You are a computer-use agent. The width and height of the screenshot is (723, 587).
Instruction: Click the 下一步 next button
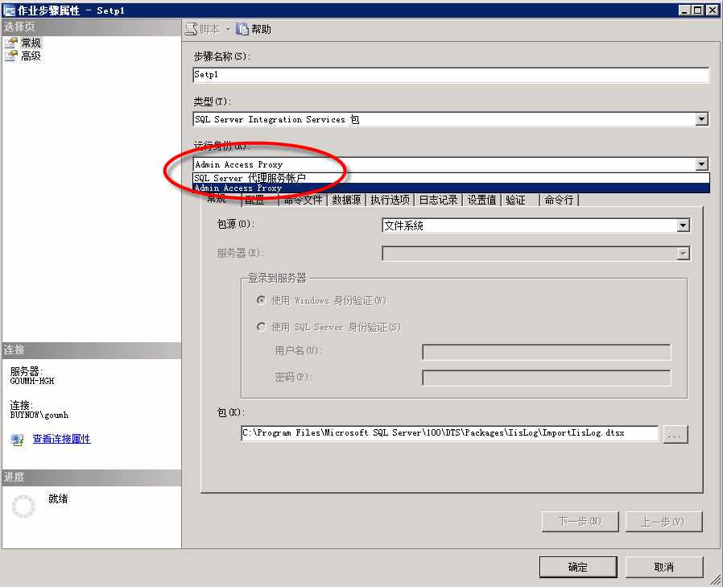coord(580,522)
